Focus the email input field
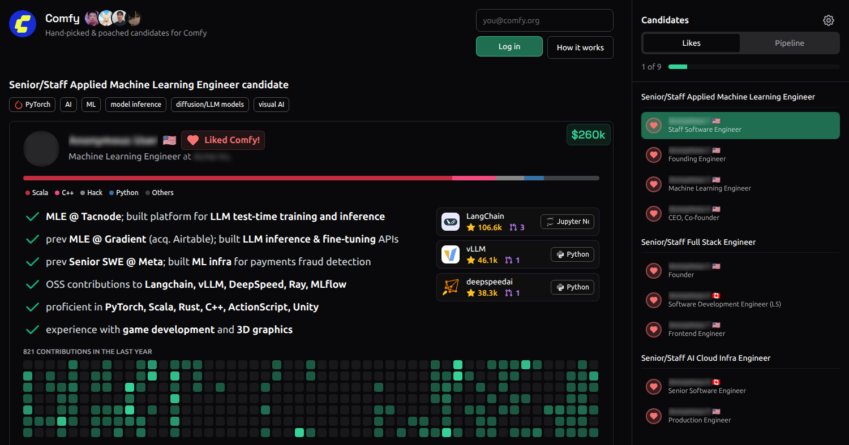849x445 pixels. tap(544, 20)
